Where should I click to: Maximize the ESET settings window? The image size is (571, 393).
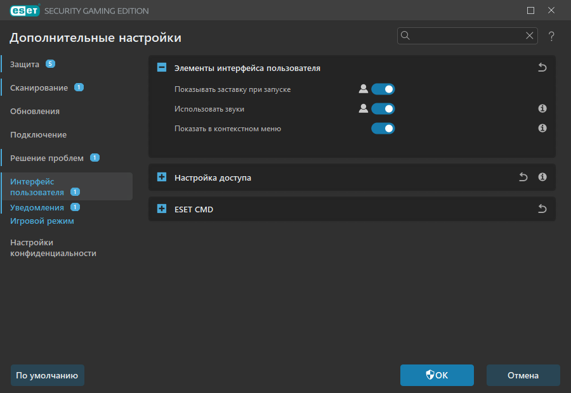(x=530, y=11)
